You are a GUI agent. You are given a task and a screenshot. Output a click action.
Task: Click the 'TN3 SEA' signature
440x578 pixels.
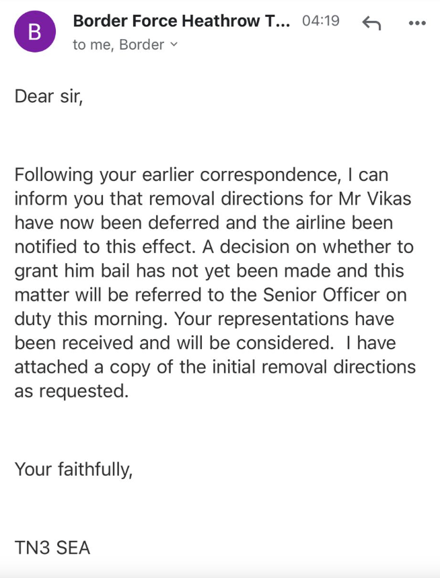click(x=52, y=548)
